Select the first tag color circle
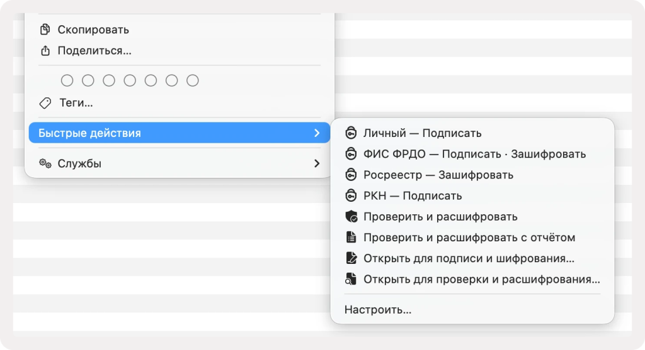 pyautogui.click(x=67, y=80)
